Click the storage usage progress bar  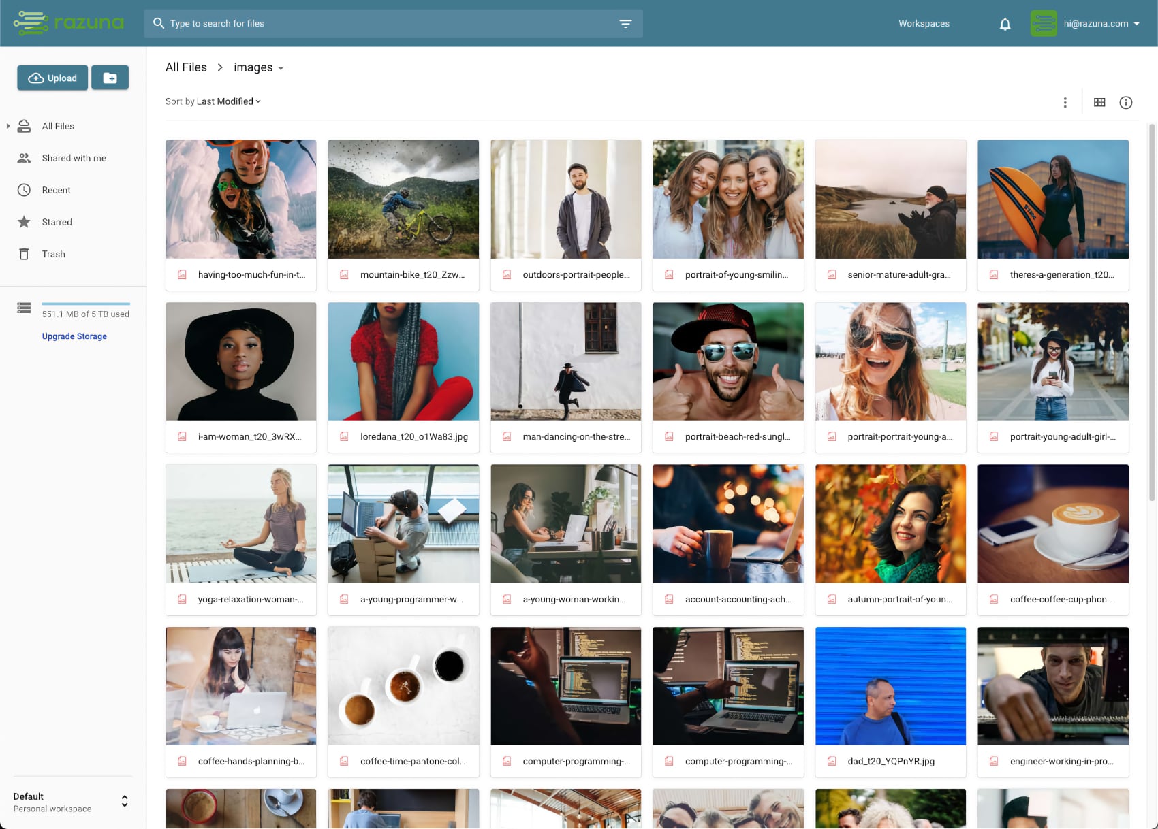point(86,304)
